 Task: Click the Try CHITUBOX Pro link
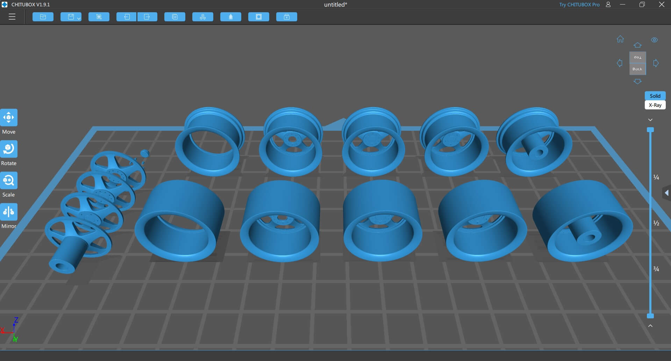pyautogui.click(x=579, y=5)
